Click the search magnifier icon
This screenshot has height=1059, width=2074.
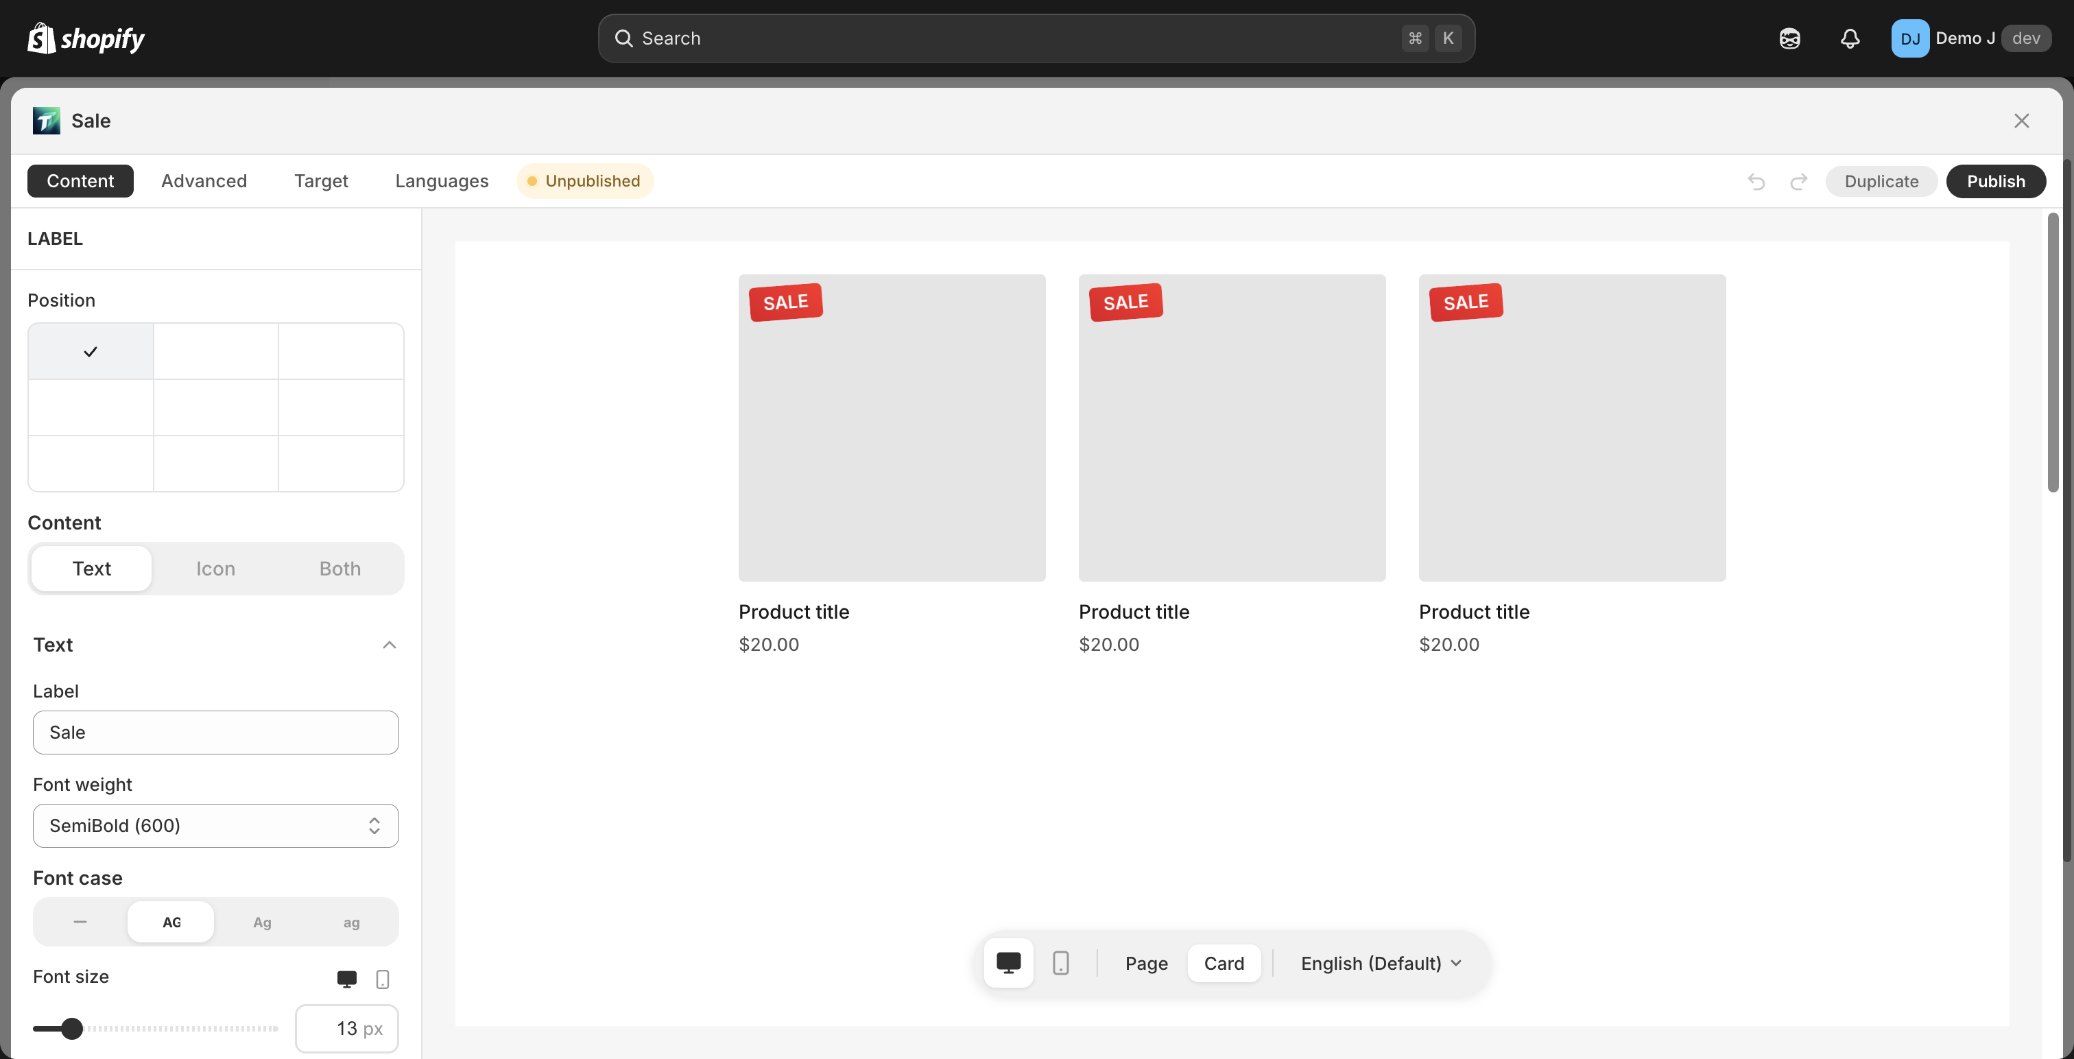pos(623,38)
